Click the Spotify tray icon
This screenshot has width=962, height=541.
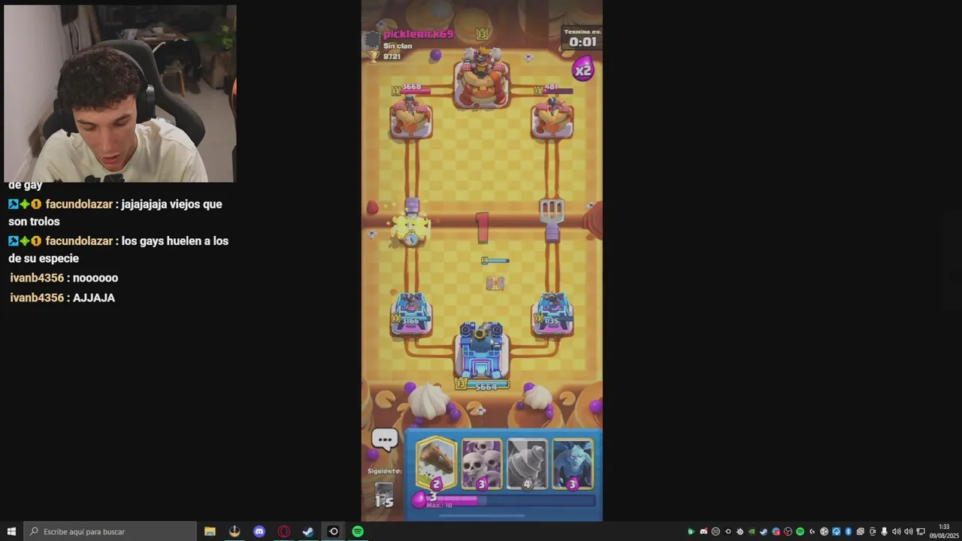point(800,531)
